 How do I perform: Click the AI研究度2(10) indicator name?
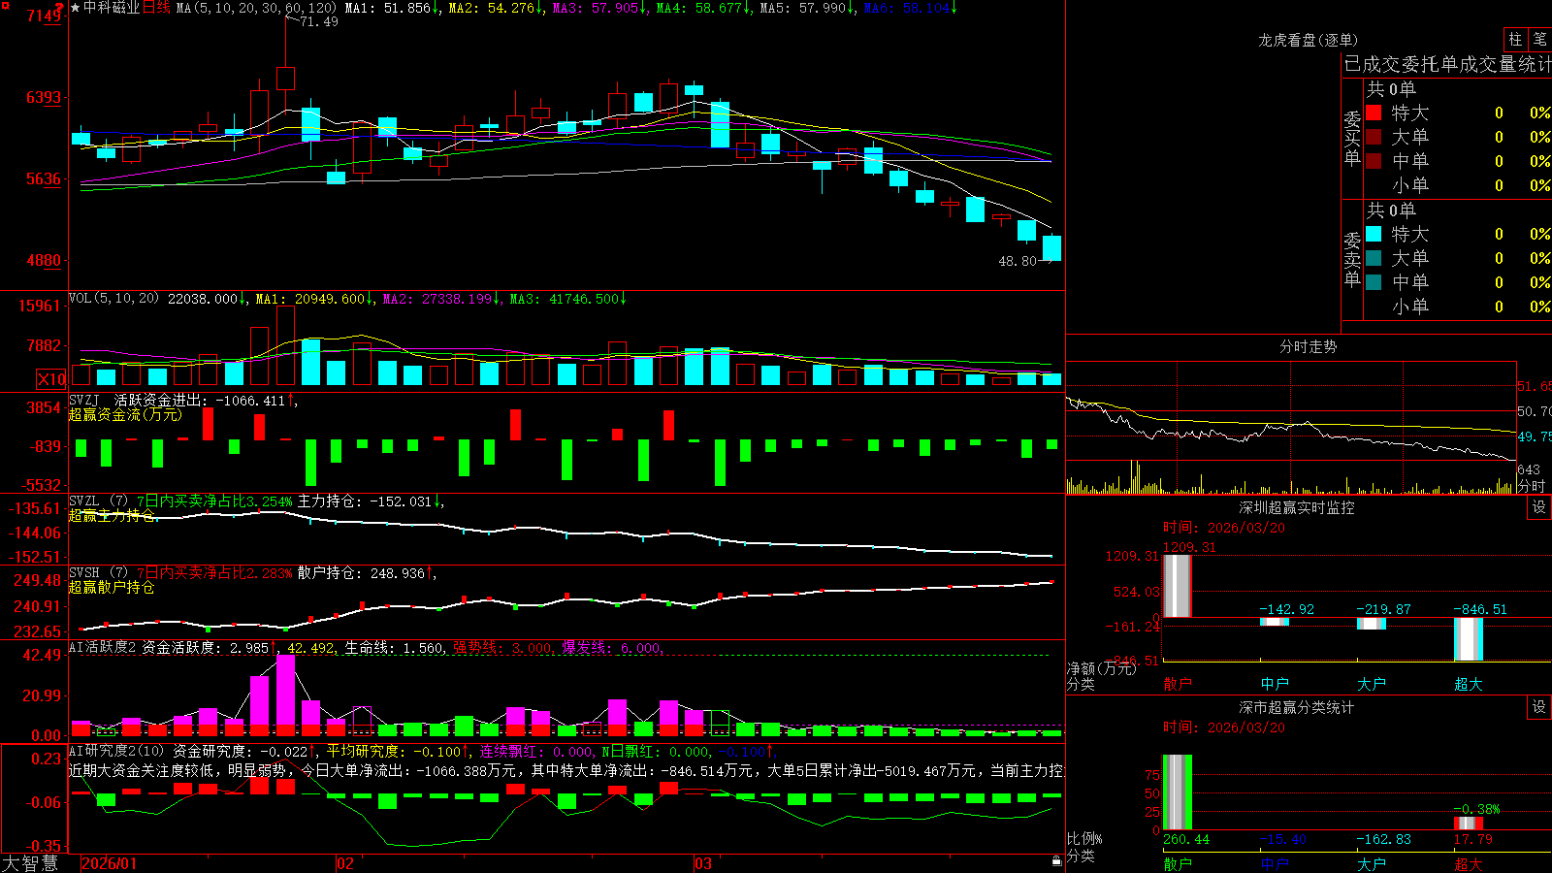pos(116,751)
